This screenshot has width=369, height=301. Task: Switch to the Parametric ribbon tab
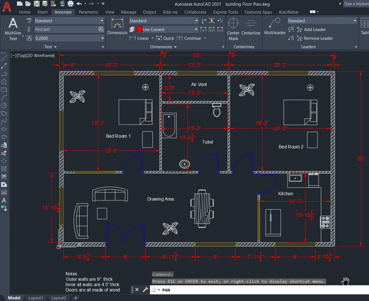pos(89,12)
